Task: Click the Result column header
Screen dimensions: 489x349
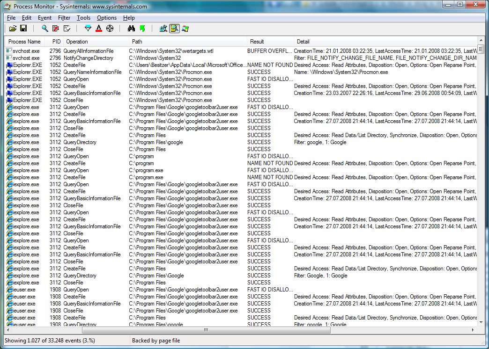Action: coord(270,42)
